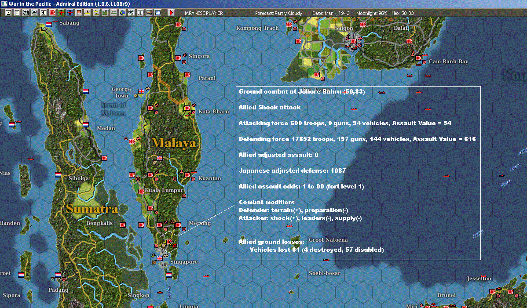The height and width of the screenshot is (308, 527).
Task: Click the 'Singkep' map label
Action: (139, 295)
